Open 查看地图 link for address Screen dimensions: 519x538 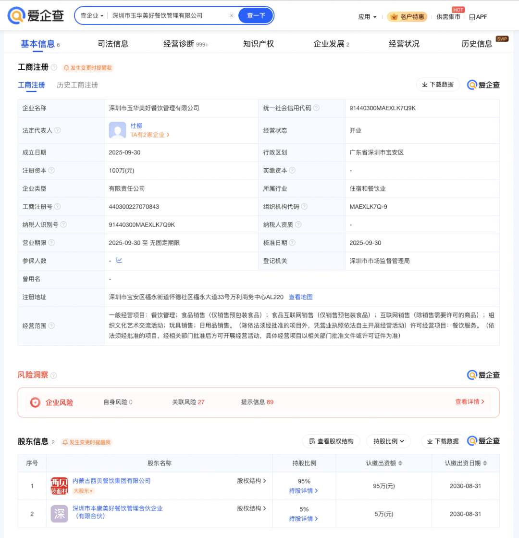click(300, 297)
